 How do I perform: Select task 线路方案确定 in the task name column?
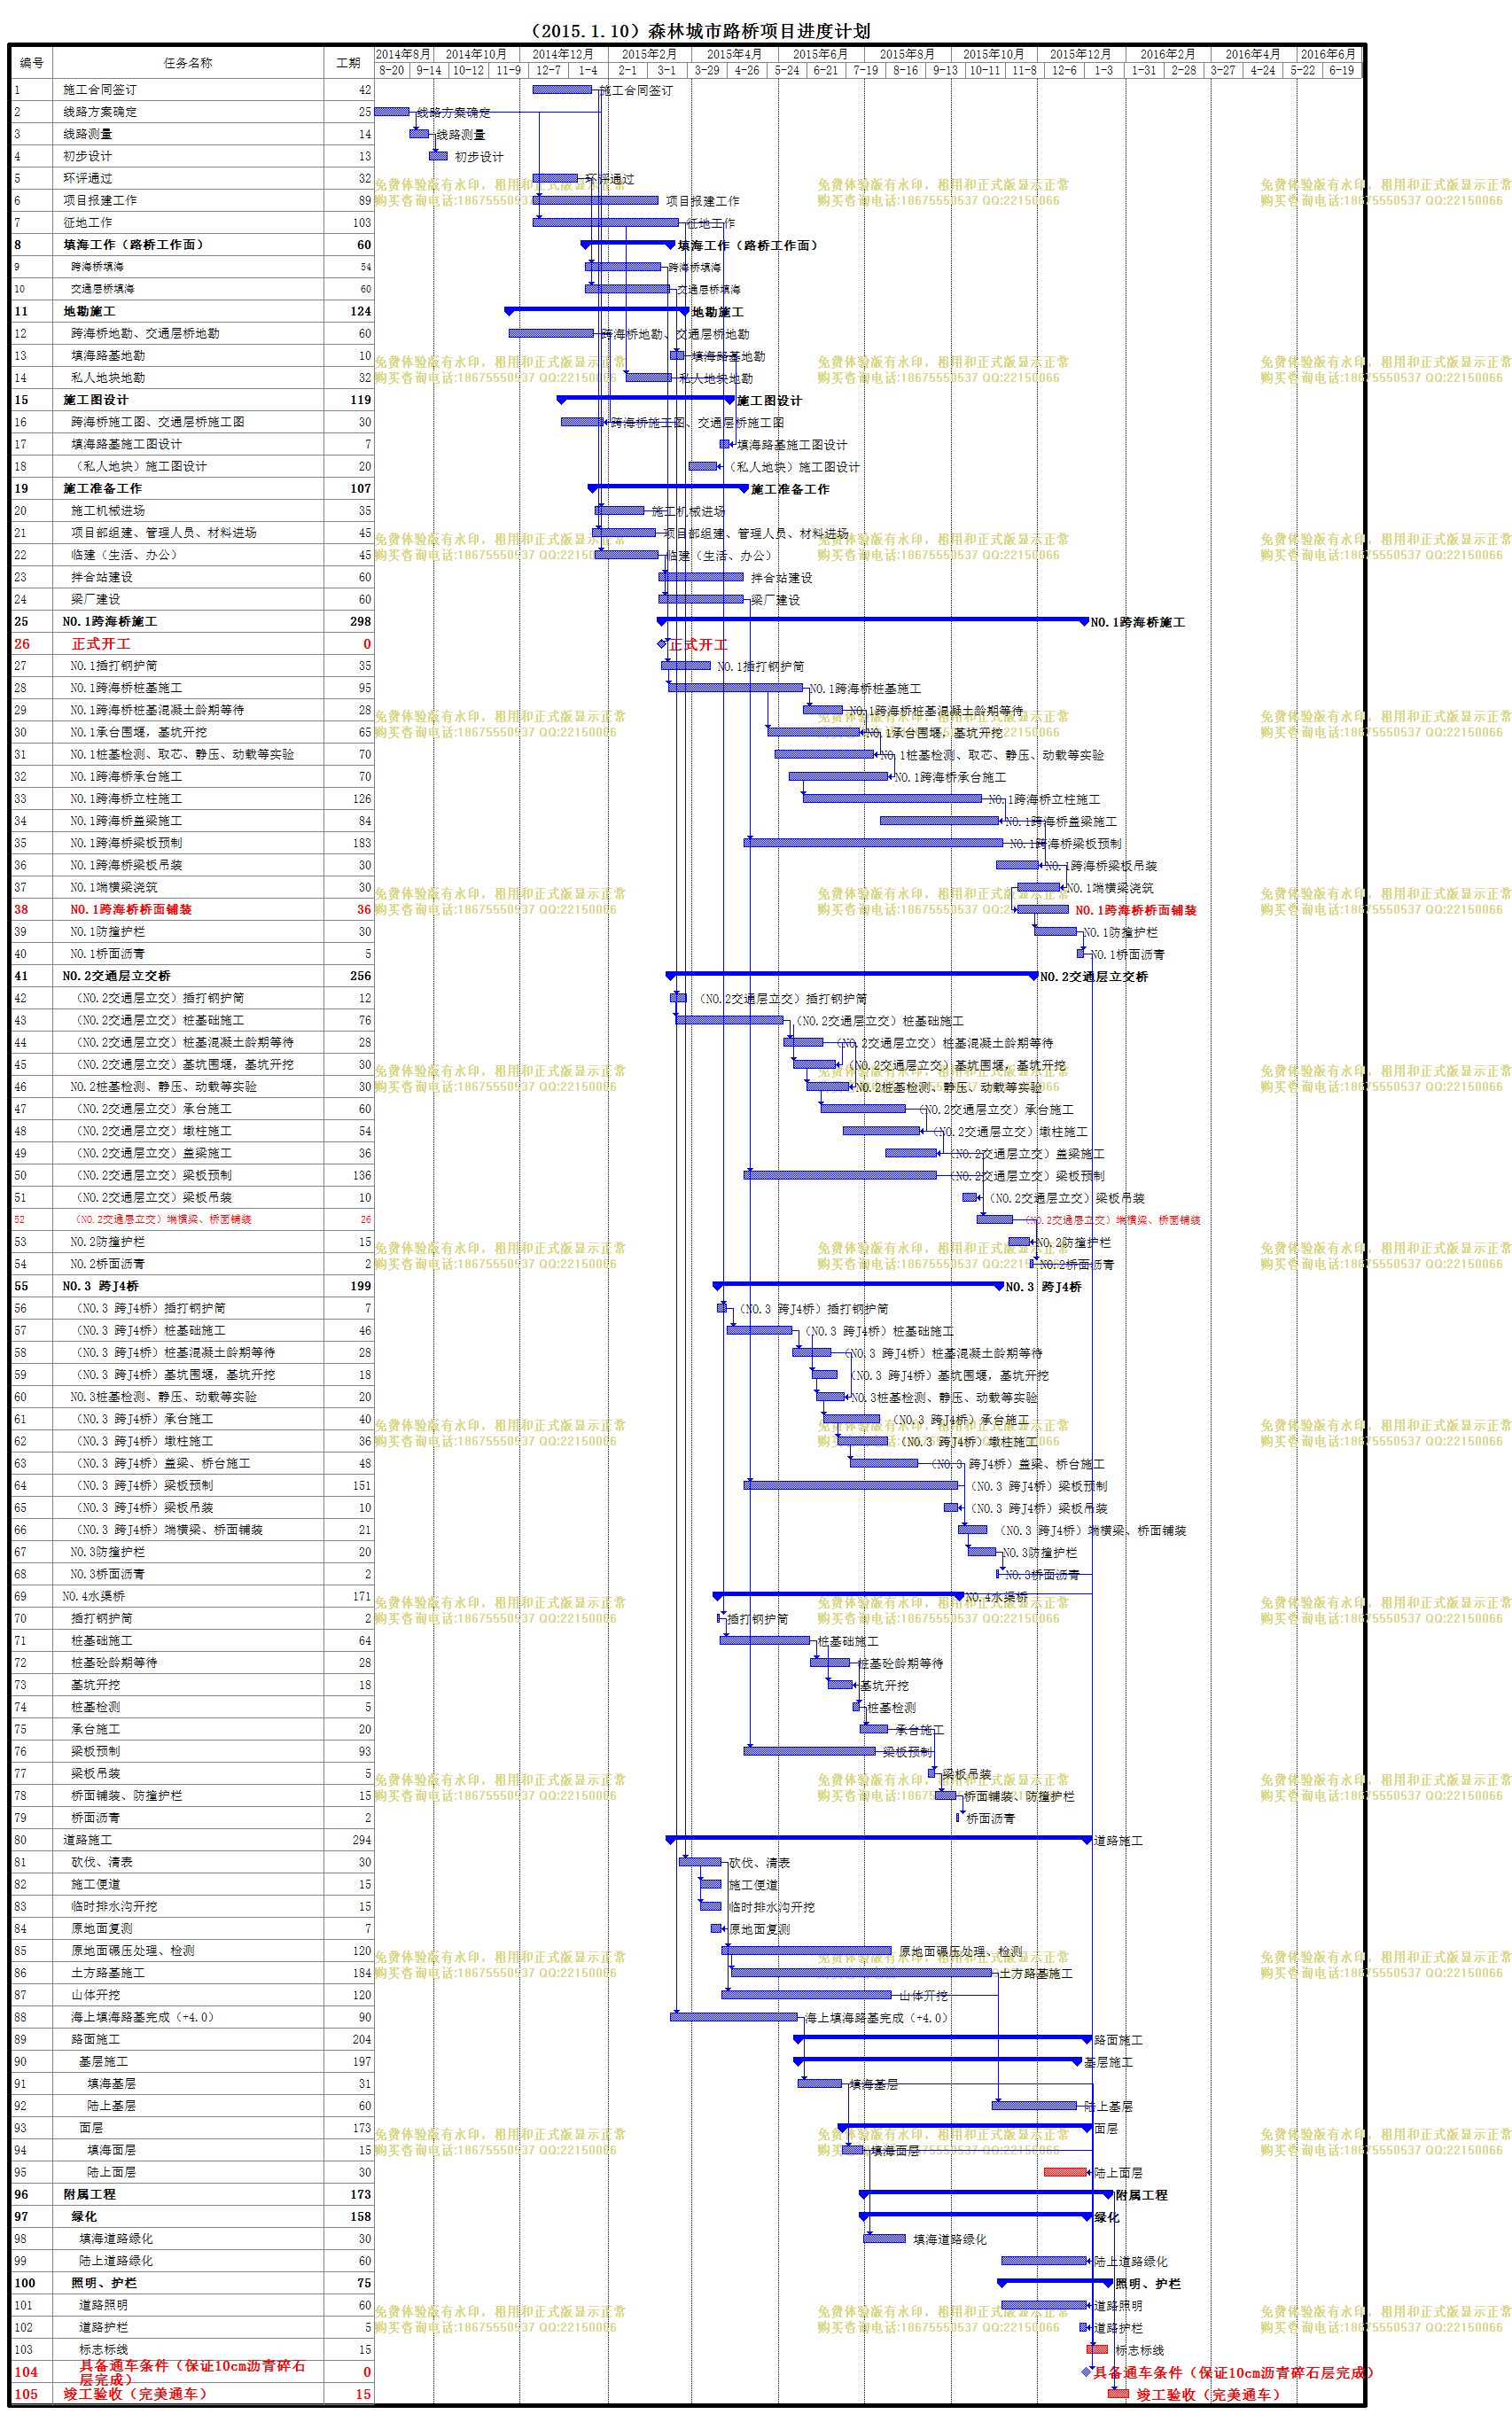click(100, 112)
